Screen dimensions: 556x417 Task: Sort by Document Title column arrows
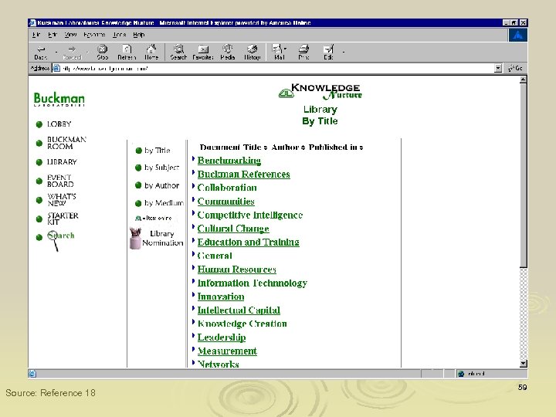coord(265,147)
